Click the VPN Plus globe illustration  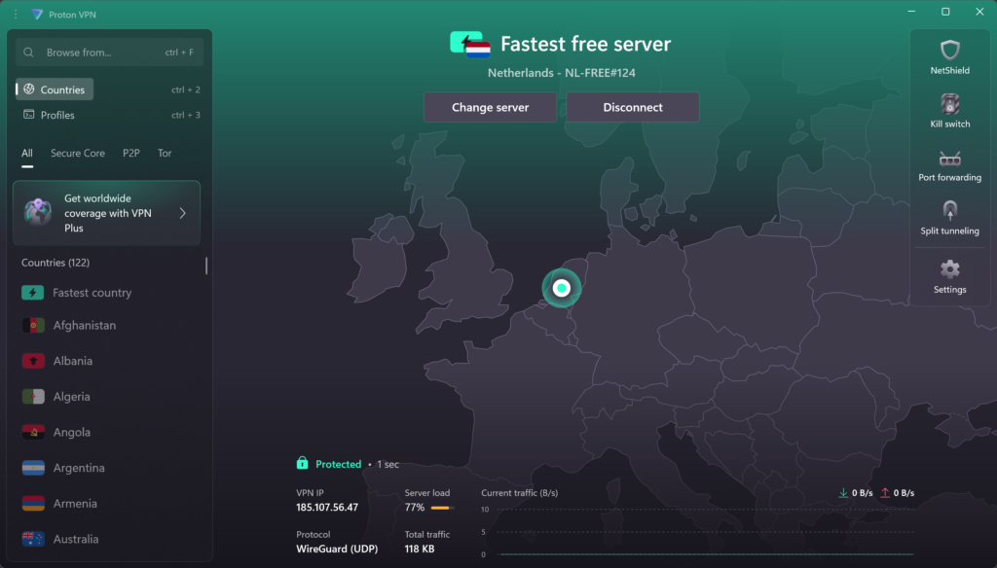click(x=38, y=212)
